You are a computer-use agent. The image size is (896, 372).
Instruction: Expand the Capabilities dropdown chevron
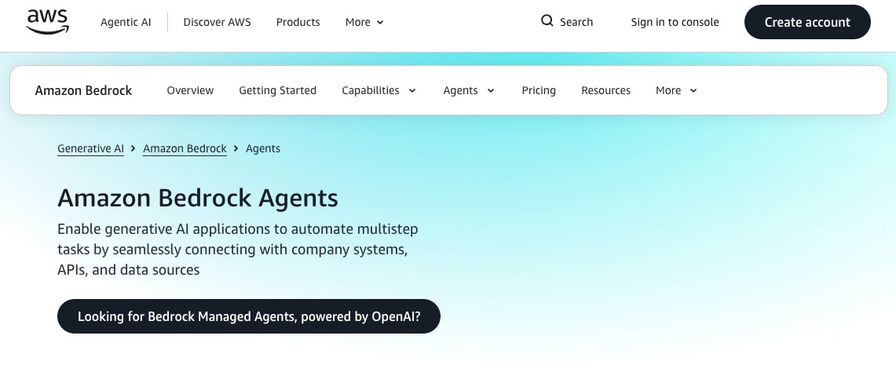[412, 90]
